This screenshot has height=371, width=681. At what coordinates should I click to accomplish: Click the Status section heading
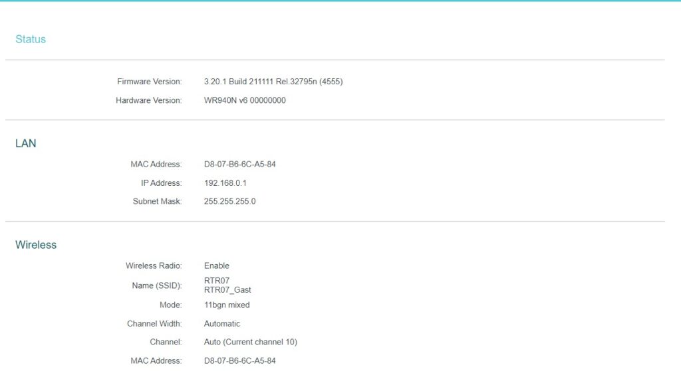[x=31, y=39]
